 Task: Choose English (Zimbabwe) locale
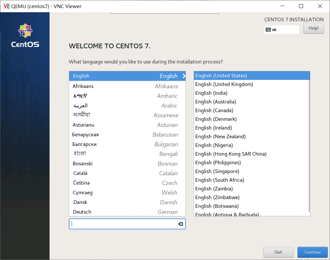click(251, 197)
